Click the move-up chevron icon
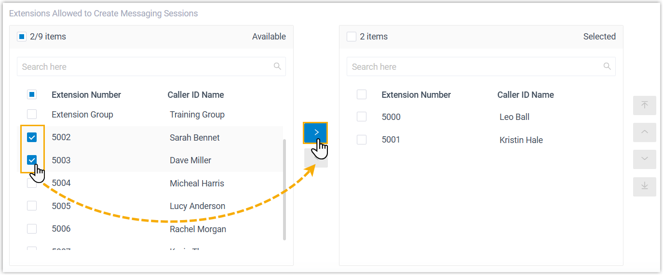The height and width of the screenshot is (275, 663). 644,132
